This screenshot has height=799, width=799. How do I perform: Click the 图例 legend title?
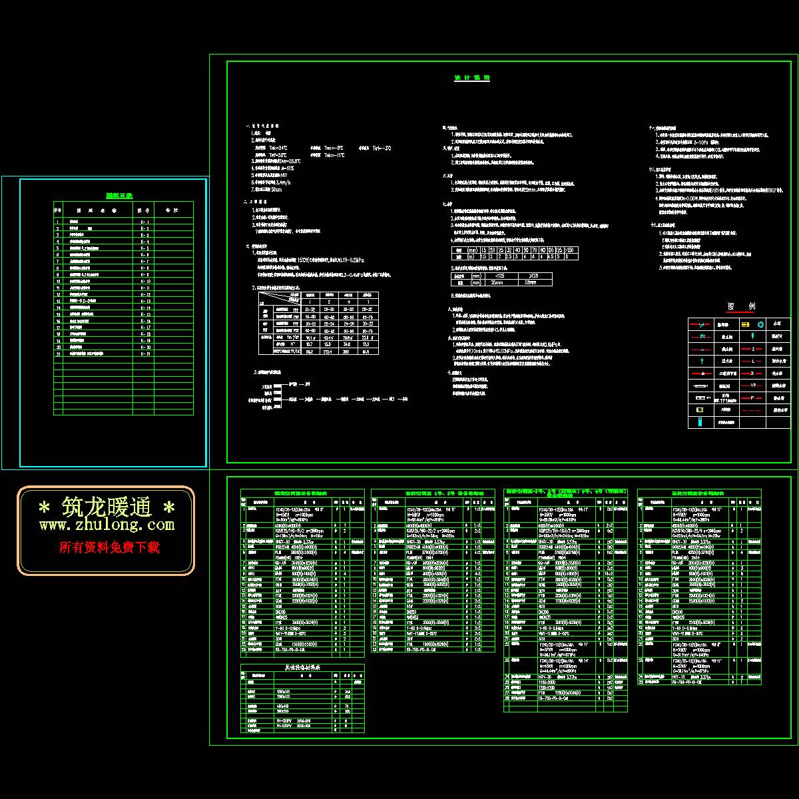740,306
